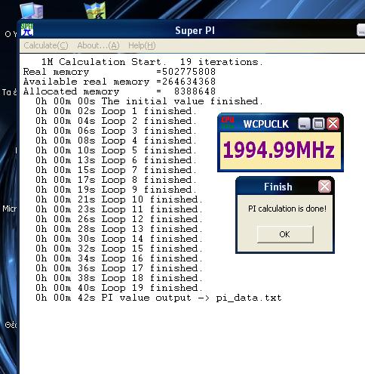Click the 'Available real memory' line
Screen dimensions: 365x374
tap(119, 82)
